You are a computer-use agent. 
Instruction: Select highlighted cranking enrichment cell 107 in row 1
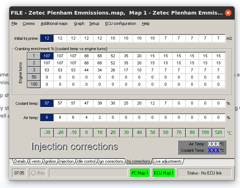[47, 56]
